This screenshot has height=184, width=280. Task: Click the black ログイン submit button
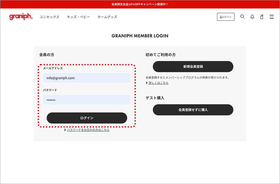[87, 118]
